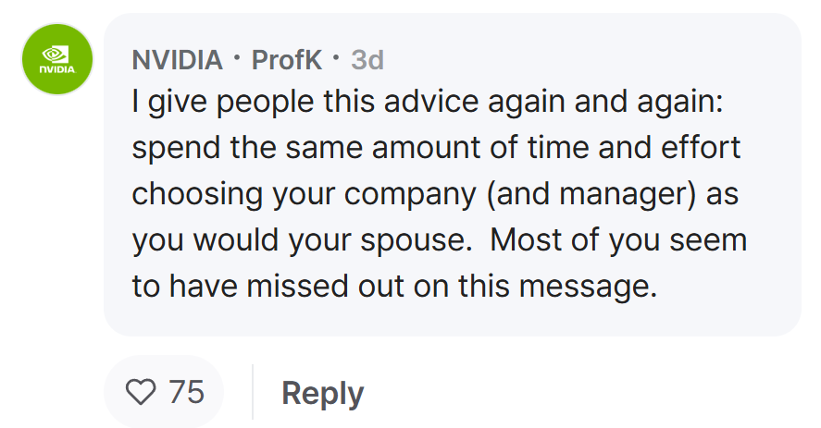Click the 3d timestamp of the comment
Image resolution: width=821 pixels, height=428 pixels.
click(x=367, y=60)
